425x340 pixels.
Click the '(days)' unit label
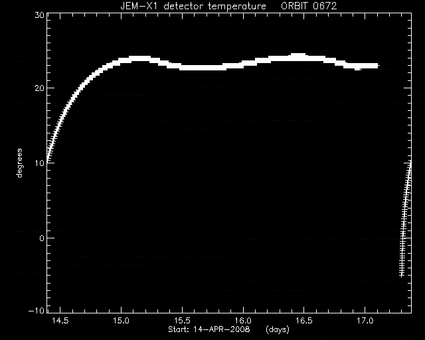278,329
